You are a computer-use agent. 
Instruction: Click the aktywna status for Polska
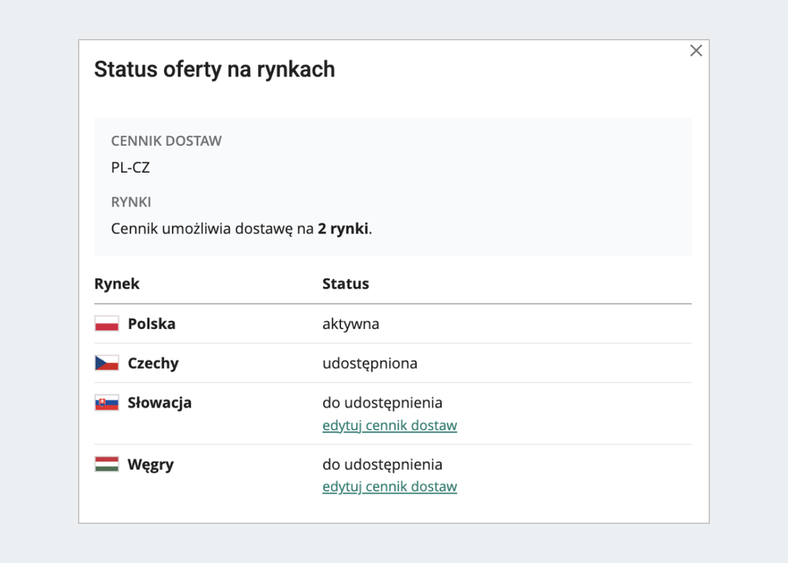(351, 324)
